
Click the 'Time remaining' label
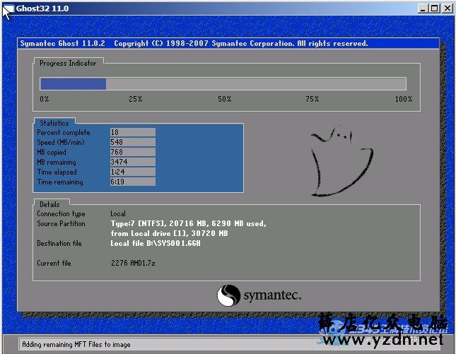point(60,182)
